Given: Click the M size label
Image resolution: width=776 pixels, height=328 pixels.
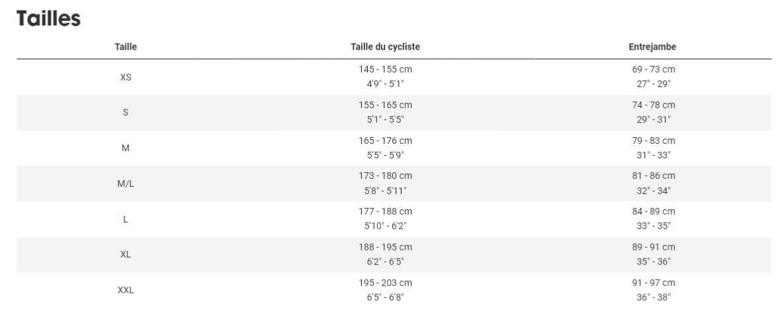Looking at the screenshot, I should click(x=126, y=148).
